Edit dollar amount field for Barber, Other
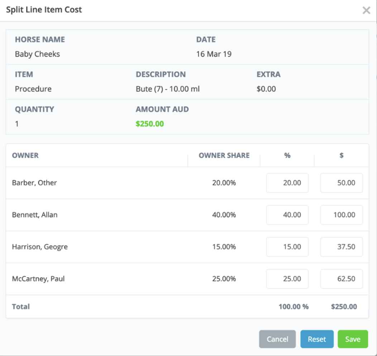Screen dimensions: 377x356 point(341,183)
